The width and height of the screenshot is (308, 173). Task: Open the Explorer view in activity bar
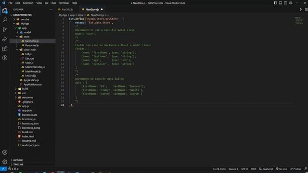click(5, 11)
